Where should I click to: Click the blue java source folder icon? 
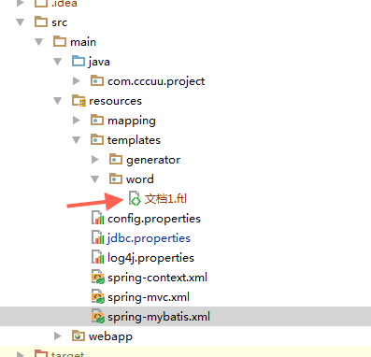coord(78,61)
